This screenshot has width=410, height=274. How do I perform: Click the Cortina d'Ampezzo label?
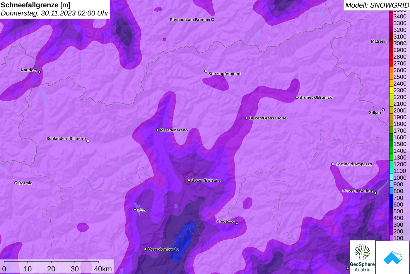click(x=353, y=164)
